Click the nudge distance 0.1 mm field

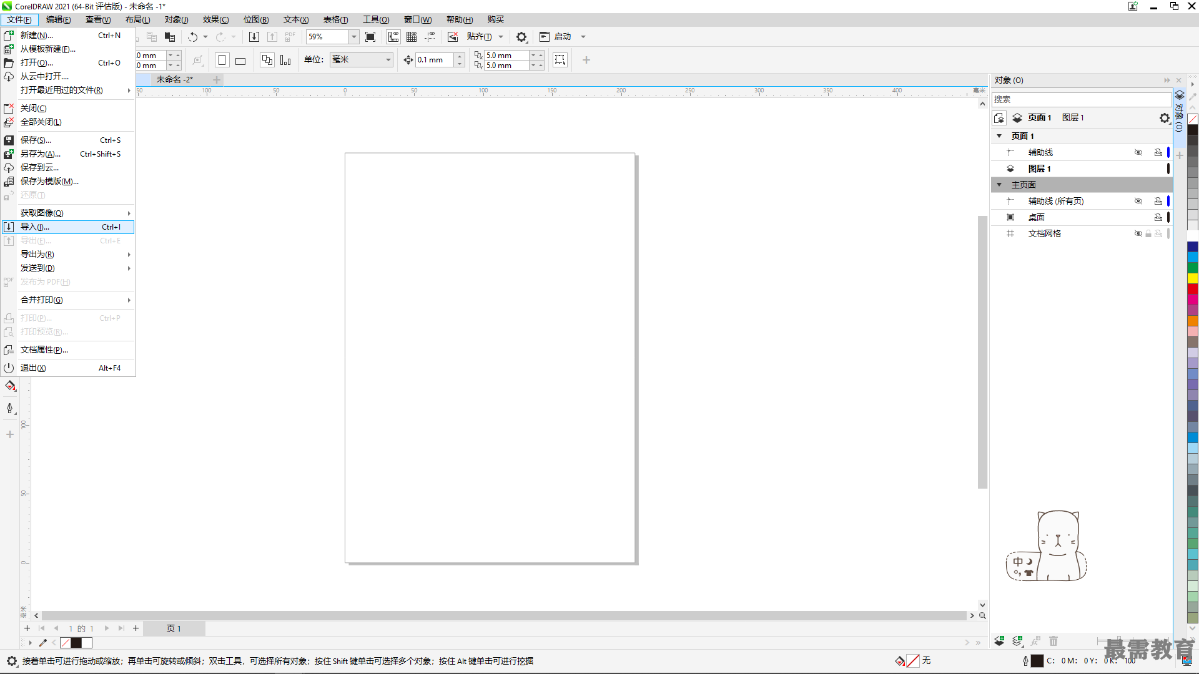(435, 60)
